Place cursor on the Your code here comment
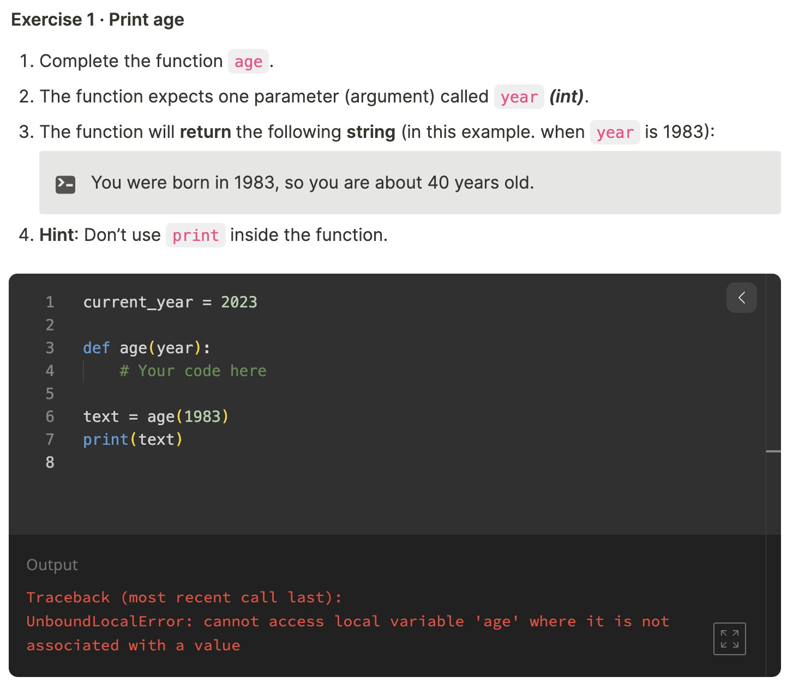The height and width of the screenshot is (689, 793). [x=193, y=371]
